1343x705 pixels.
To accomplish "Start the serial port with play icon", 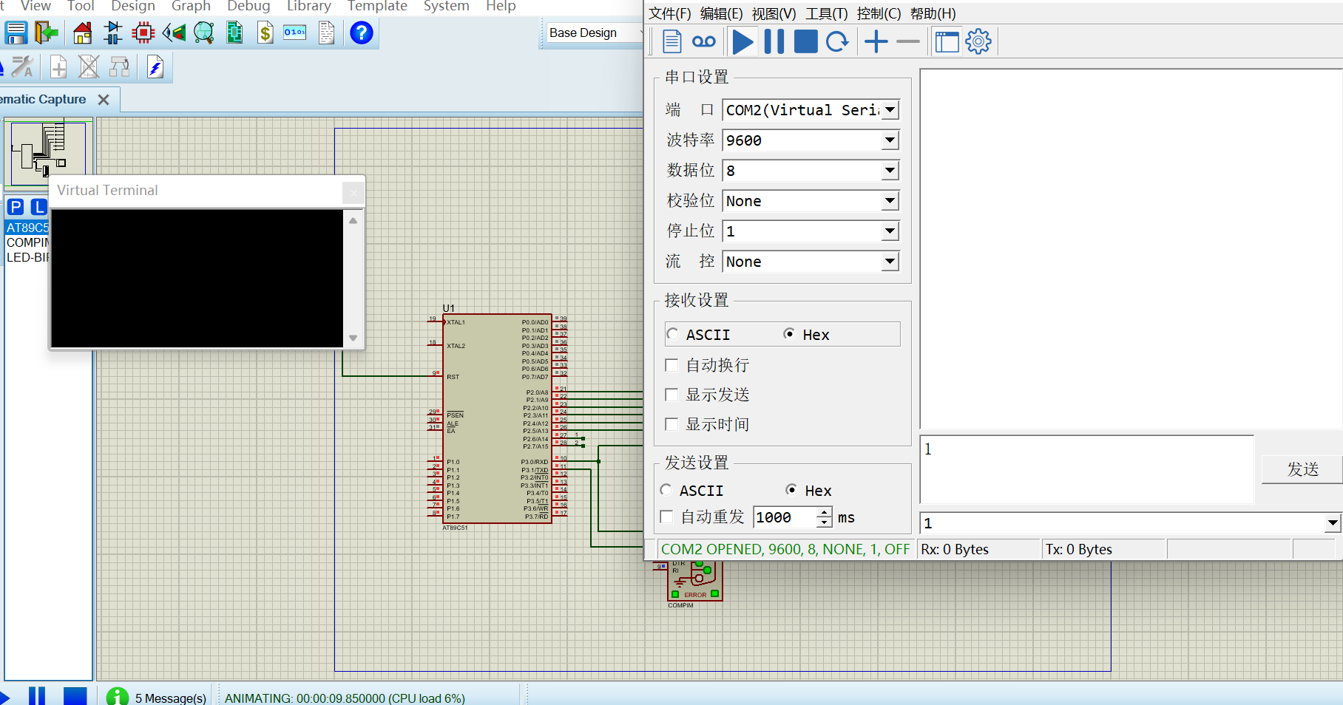I will click(x=742, y=41).
